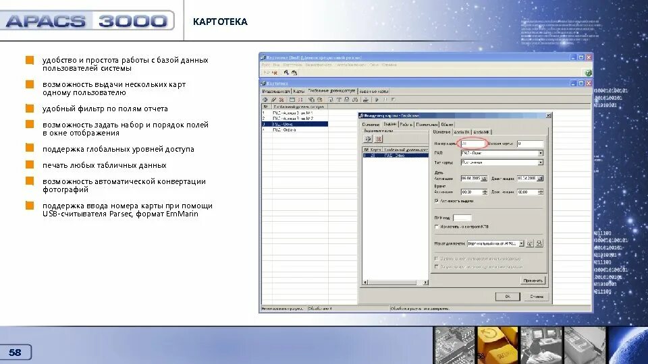Open the Окно menu
Image resolution: width=648 pixels, height=364 pixels.
pyautogui.click(x=374, y=65)
